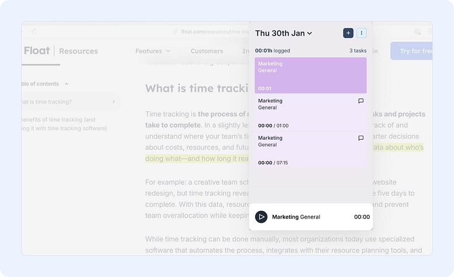Collapse the Table of contents chevron
The width and height of the screenshot is (454, 277).
click(x=67, y=84)
